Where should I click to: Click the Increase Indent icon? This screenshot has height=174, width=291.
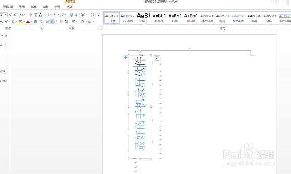76,15
